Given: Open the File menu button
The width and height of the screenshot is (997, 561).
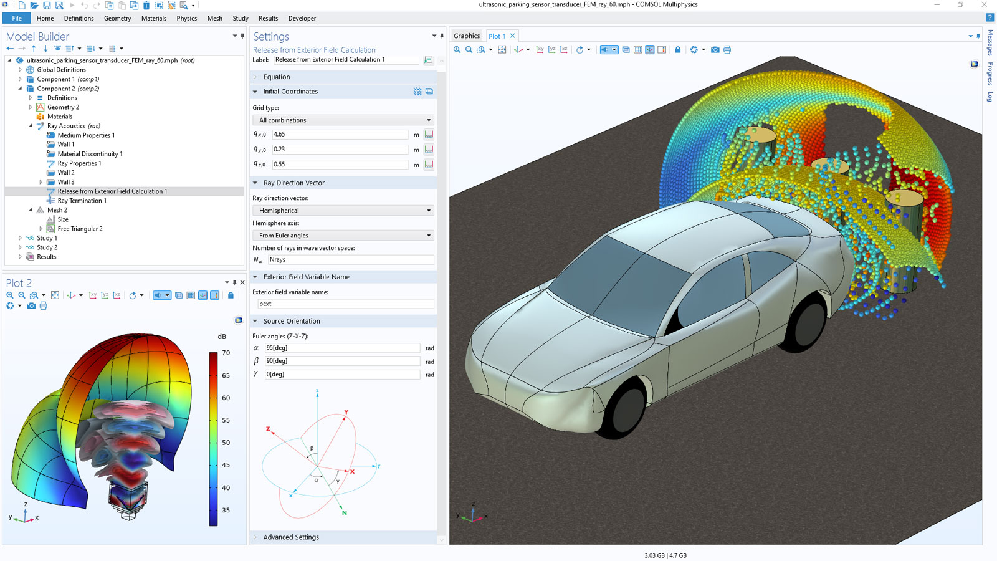Looking at the screenshot, I should 17,19.
